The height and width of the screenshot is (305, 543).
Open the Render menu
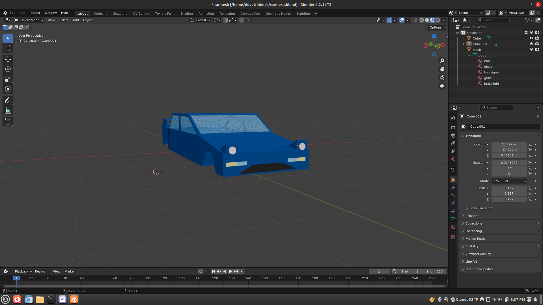click(x=35, y=13)
